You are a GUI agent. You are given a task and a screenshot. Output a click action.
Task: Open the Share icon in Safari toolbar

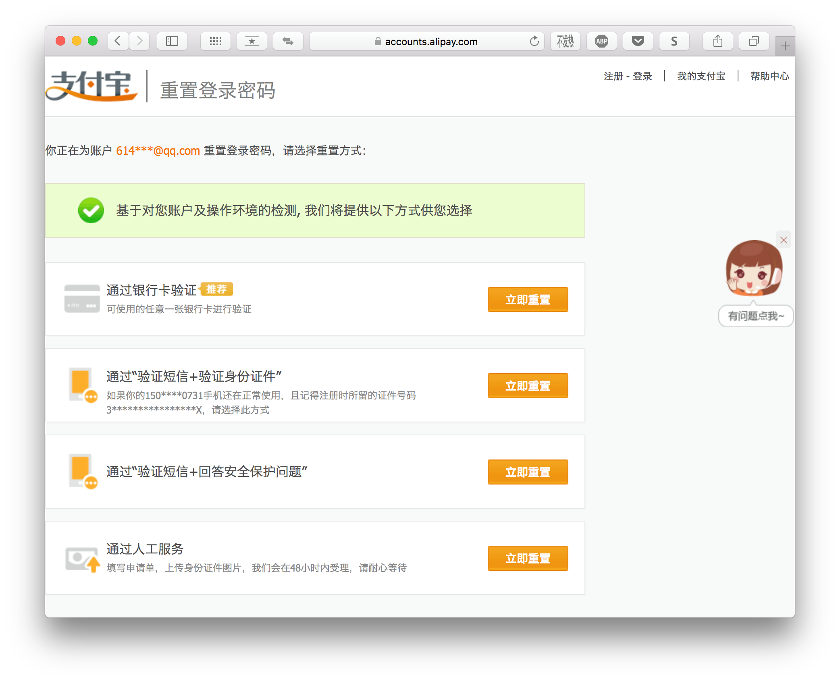tap(717, 41)
